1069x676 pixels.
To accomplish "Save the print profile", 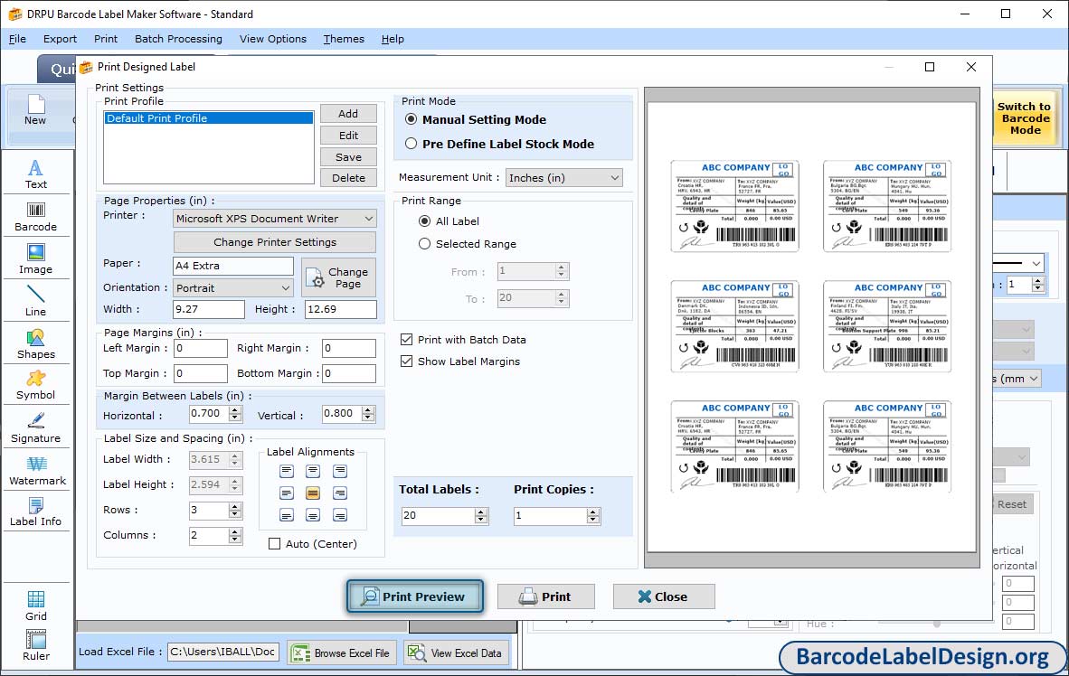I will (347, 156).
